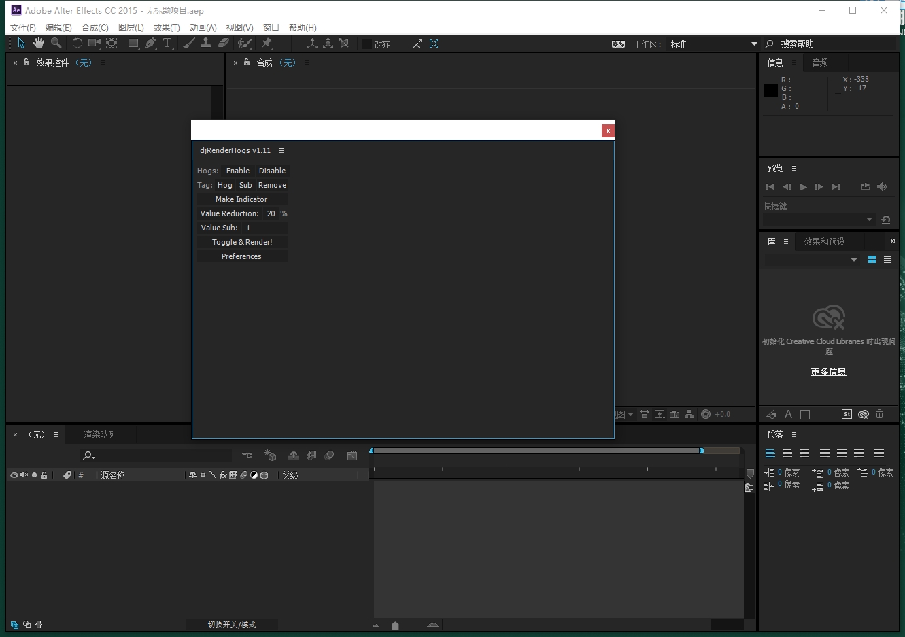Open the 更多信息 link in Libraries

click(828, 372)
